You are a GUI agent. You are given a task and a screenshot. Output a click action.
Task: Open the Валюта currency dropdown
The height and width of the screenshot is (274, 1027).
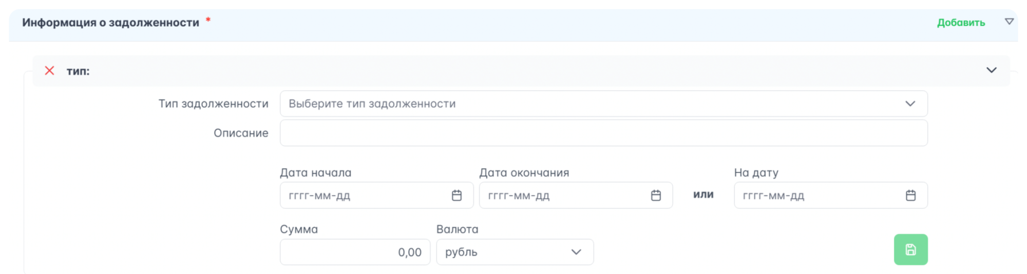[515, 252]
